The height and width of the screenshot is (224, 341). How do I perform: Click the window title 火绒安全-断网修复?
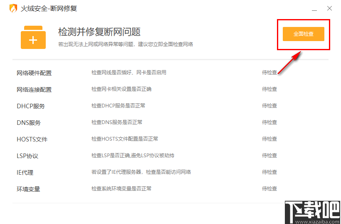[49, 8]
